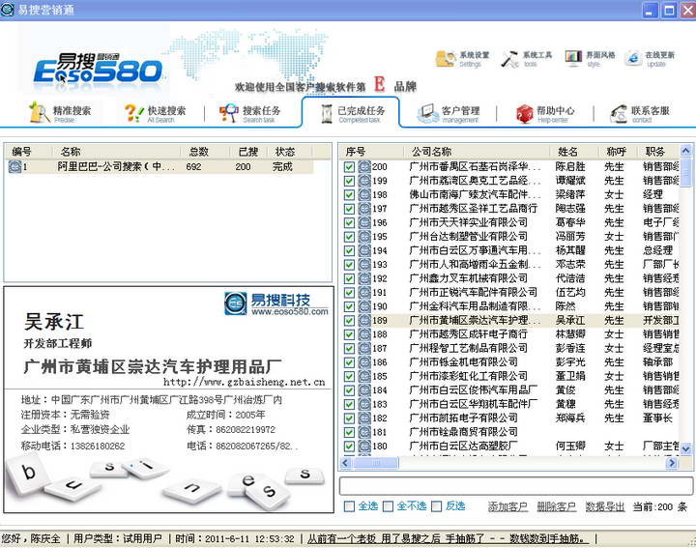Viewport: 696px width, 548px height.
Task: Uncheck checkbox for row 197
Action: tap(349, 209)
